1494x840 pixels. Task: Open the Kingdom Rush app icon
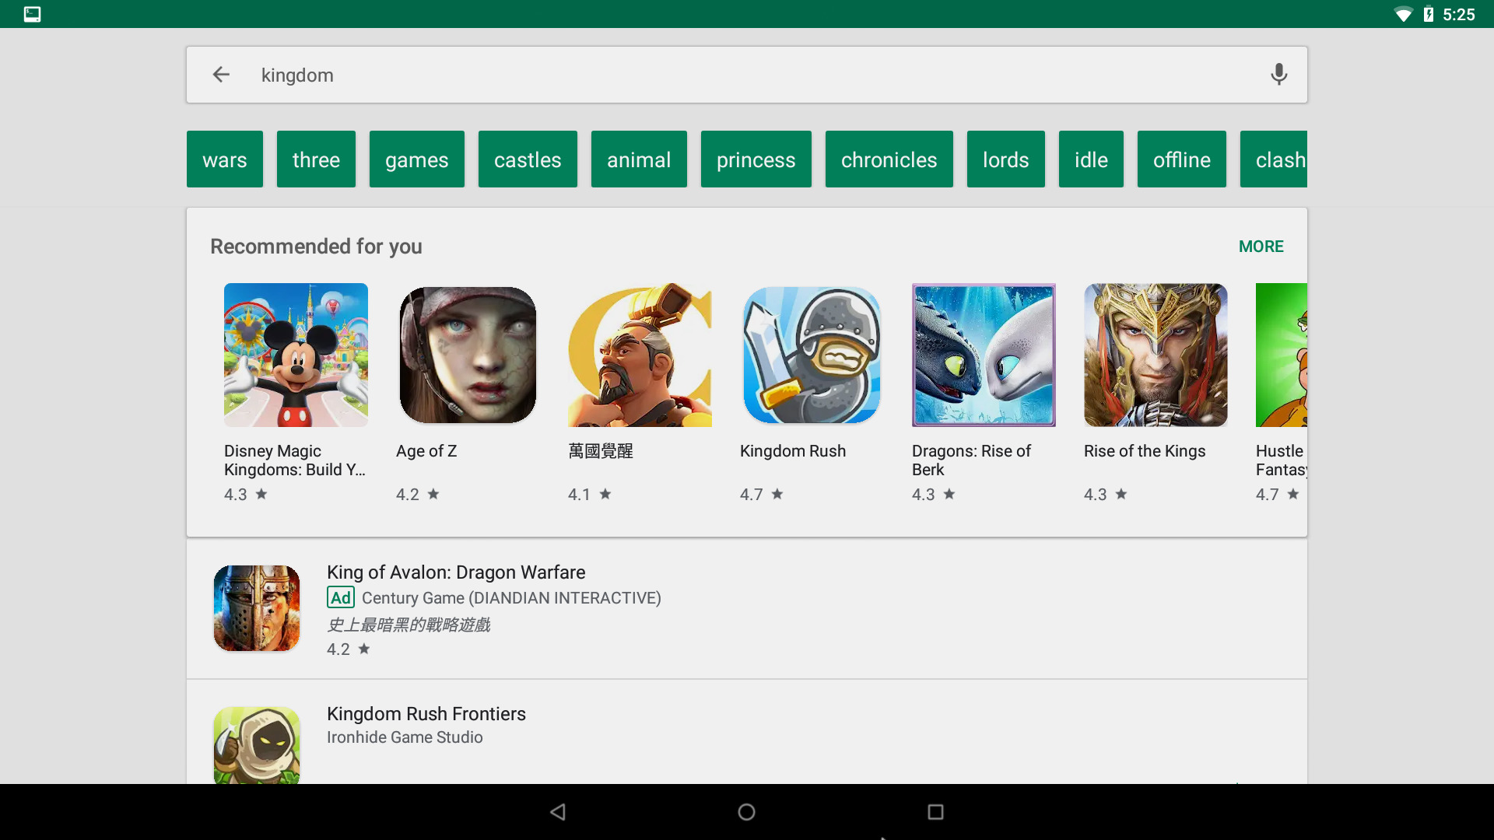(812, 355)
